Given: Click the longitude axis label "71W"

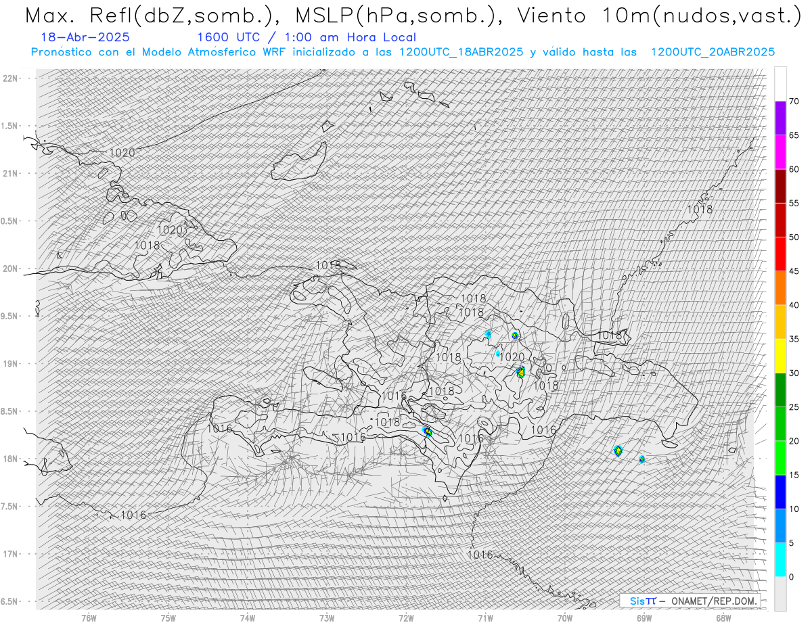Looking at the screenshot, I should click(485, 617).
